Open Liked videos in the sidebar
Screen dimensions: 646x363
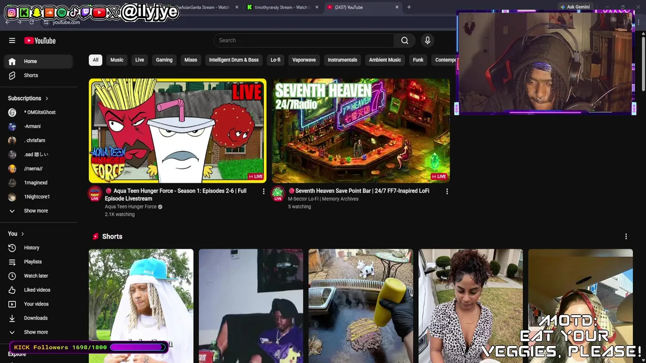point(39,290)
